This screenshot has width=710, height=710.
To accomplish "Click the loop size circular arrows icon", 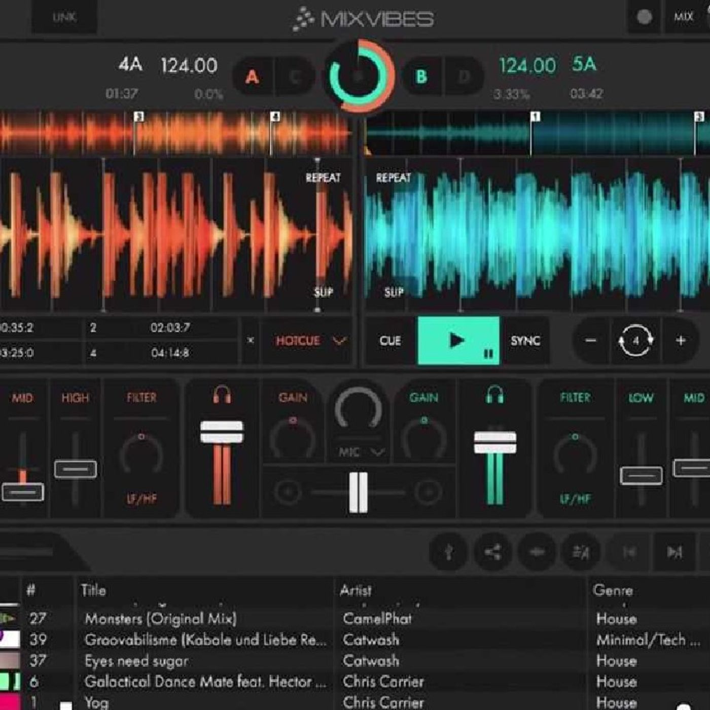I will pos(635,341).
